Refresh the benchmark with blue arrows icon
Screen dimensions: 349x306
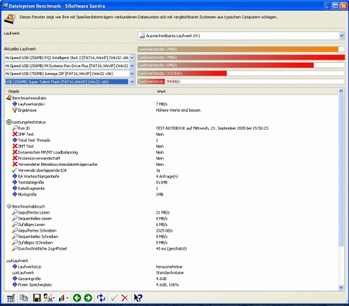[x=101, y=298]
